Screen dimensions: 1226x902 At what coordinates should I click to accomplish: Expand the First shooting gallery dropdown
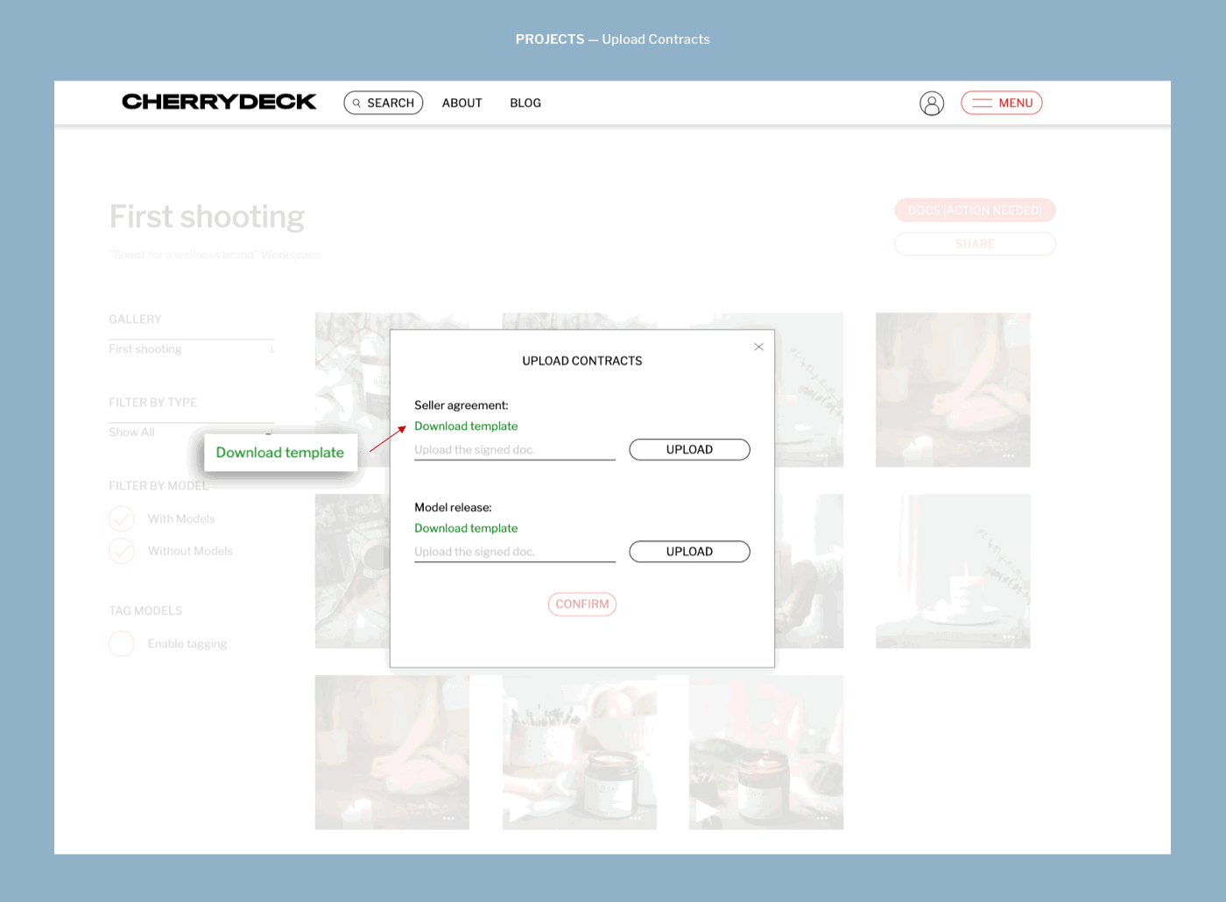[271, 349]
